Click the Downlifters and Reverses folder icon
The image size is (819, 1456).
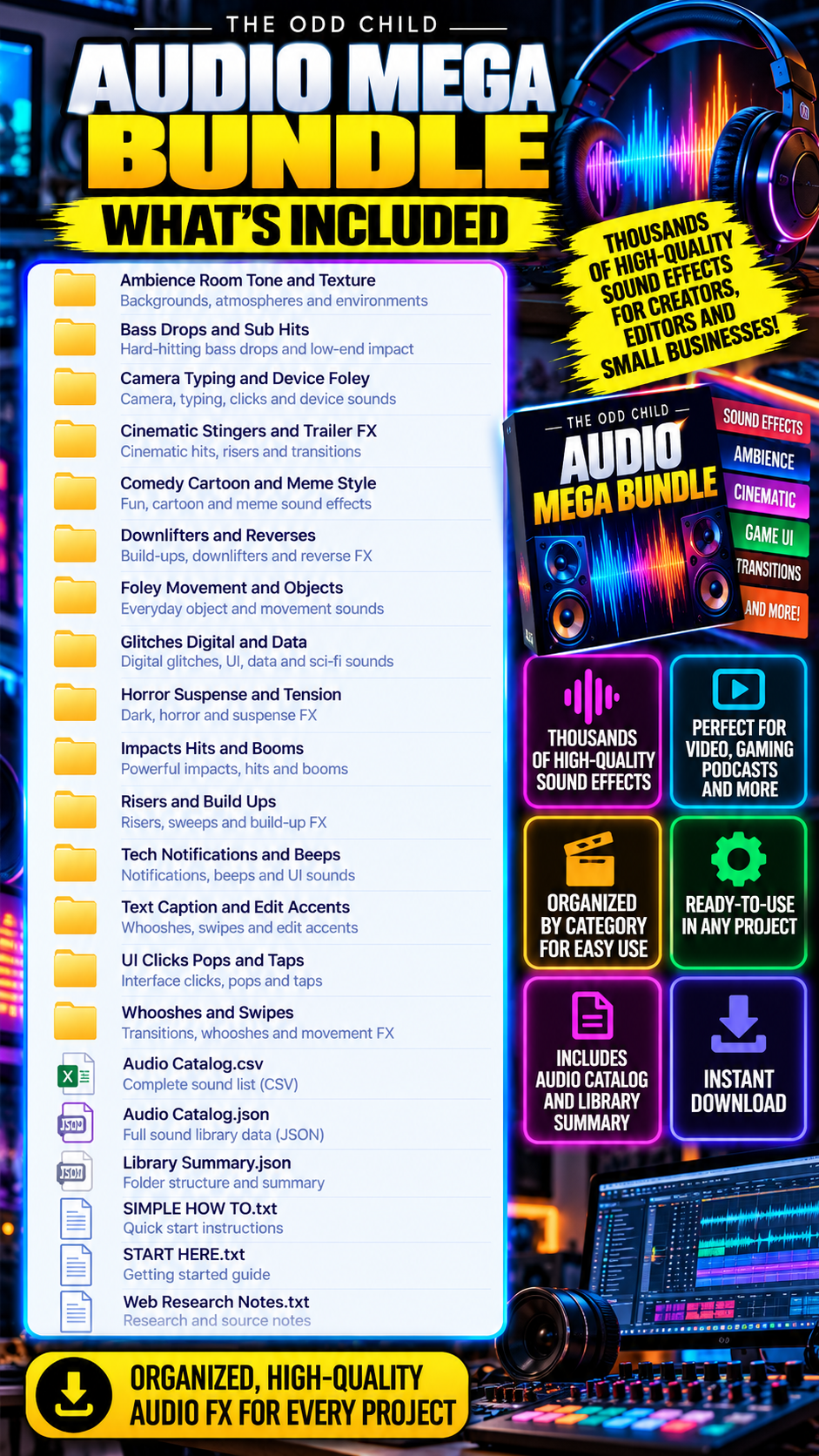point(75,544)
